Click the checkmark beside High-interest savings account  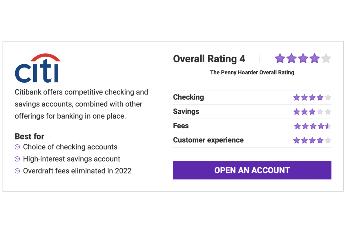pos(17,159)
